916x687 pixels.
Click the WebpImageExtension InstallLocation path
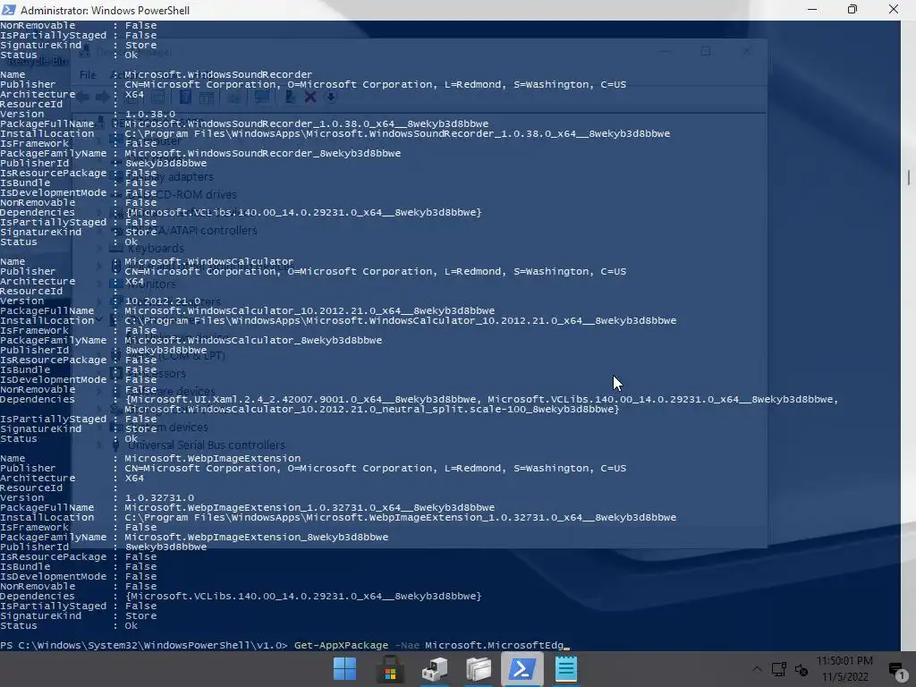400,518
